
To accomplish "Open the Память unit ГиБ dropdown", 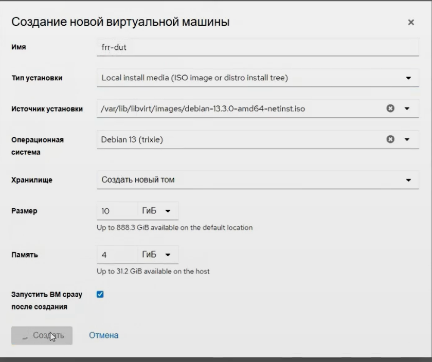I will (157, 255).
